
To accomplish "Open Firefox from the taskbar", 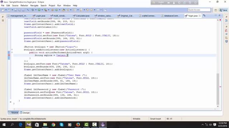I will (x=78, y=125).
